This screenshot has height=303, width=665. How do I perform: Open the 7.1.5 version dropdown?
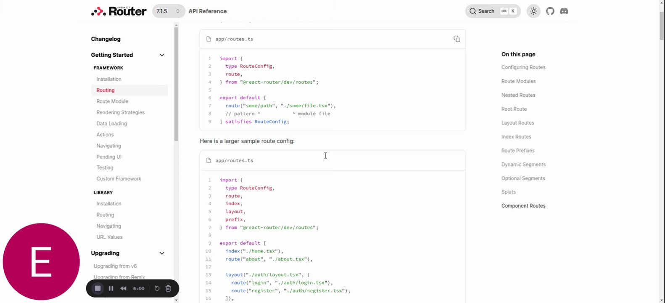[168, 11]
